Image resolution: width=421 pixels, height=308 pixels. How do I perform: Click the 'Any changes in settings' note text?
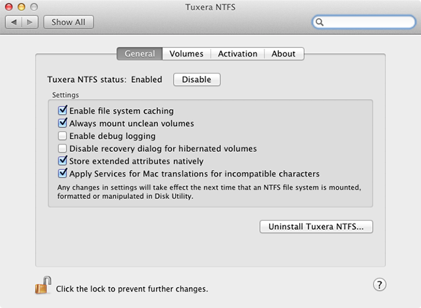tap(209, 192)
